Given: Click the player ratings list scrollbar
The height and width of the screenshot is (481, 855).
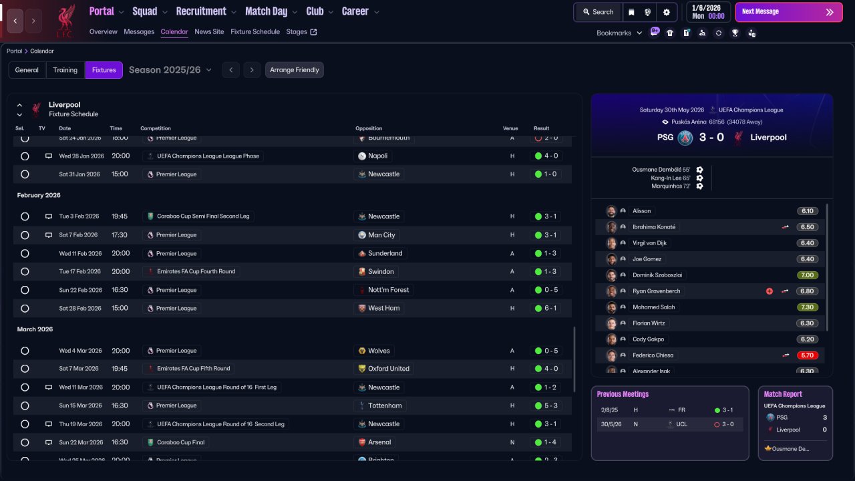Looking at the screenshot, I should [827, 267].
